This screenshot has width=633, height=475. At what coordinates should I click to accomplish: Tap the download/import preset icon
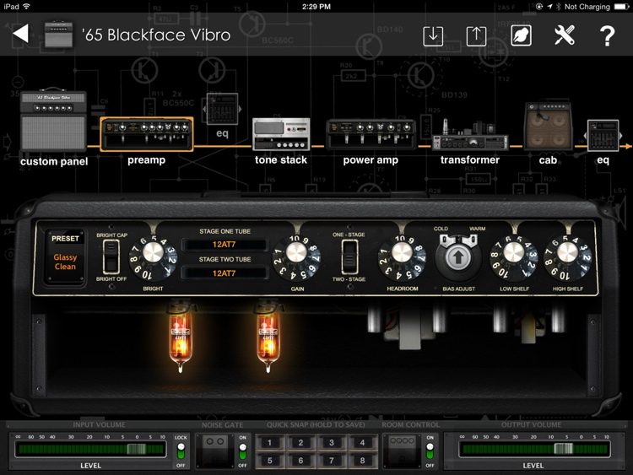coord(433,36)
